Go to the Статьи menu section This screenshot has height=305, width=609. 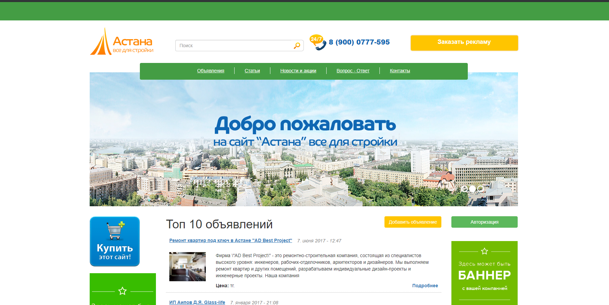[252, 71]
